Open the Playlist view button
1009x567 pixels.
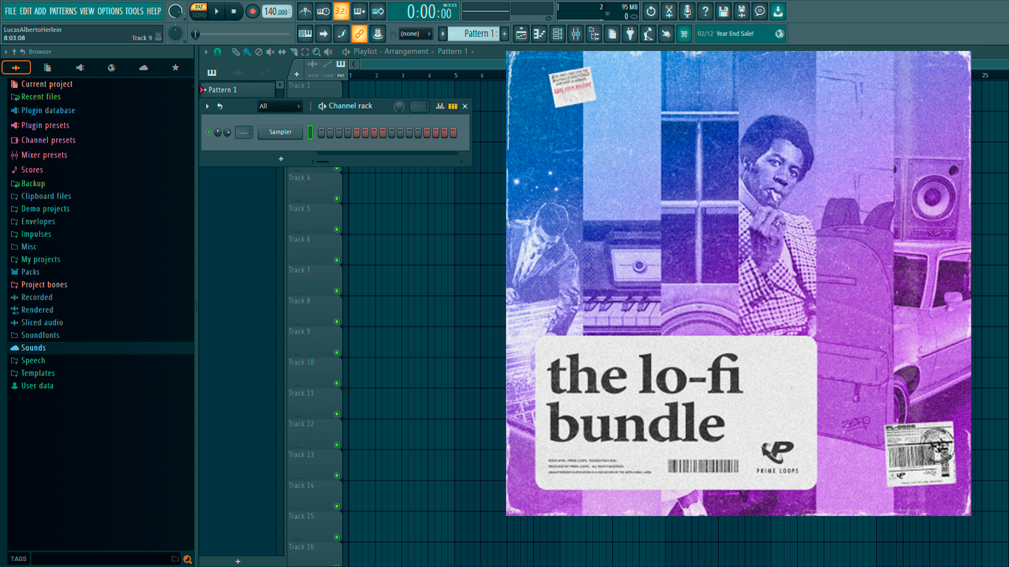[x=521, y=33]
